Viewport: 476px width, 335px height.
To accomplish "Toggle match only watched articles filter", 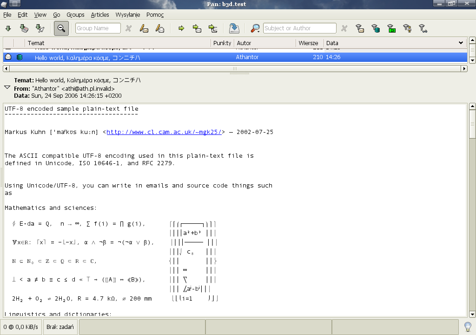I will (423, 28).
